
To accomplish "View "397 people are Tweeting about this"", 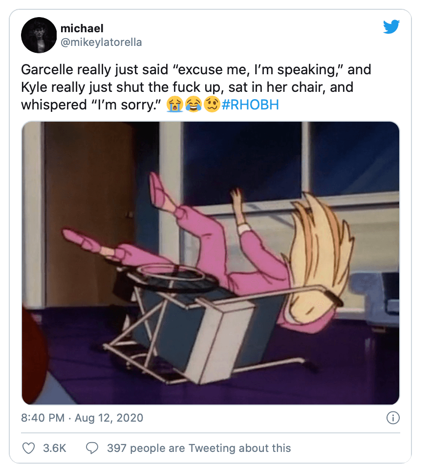I will pos(199,448).
